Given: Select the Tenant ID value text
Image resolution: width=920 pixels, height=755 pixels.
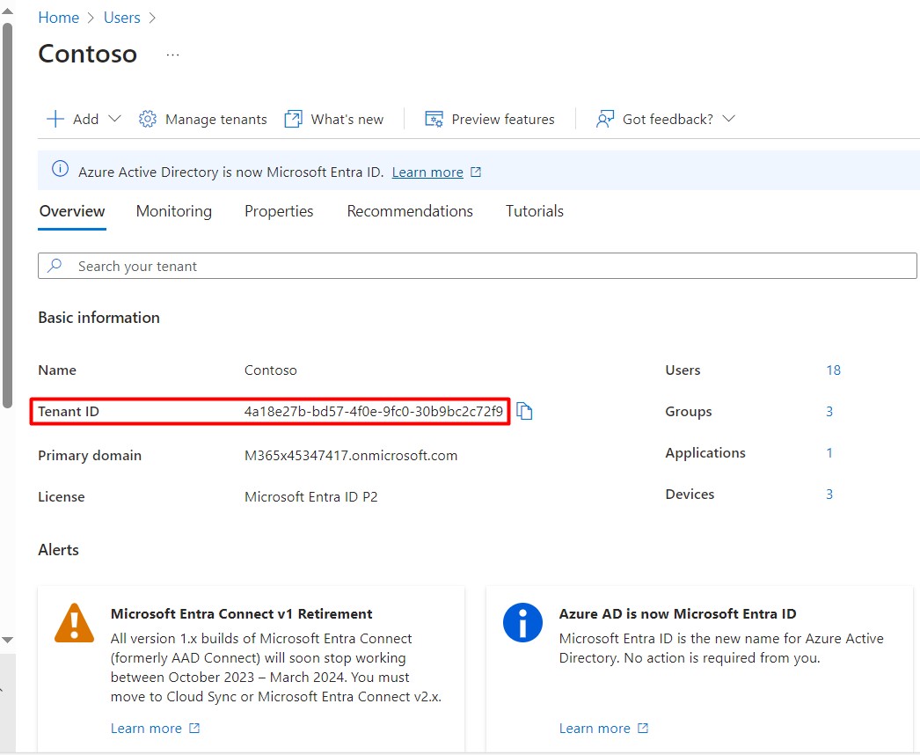Looking at the screenshot, I should 373,412.
